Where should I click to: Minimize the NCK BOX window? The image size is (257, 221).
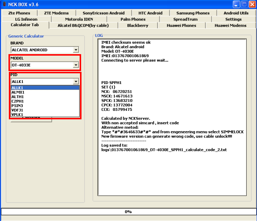click(x=237, y=4)
